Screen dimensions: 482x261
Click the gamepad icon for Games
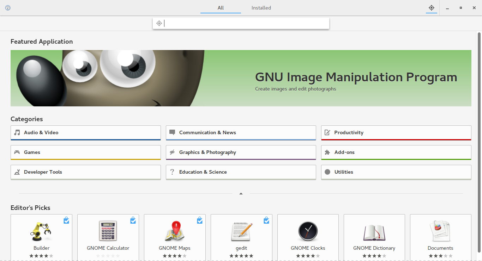pos(17,152)
